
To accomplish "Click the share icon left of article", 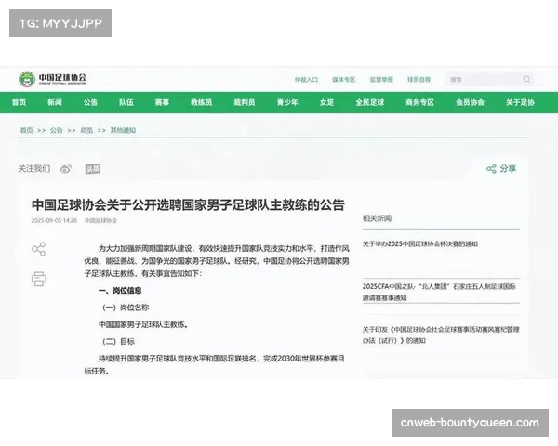I will (x=38, y=249).
